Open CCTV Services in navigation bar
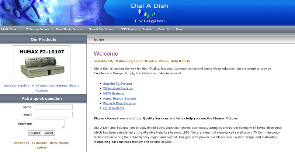295x152 pixels. [128, 29]
